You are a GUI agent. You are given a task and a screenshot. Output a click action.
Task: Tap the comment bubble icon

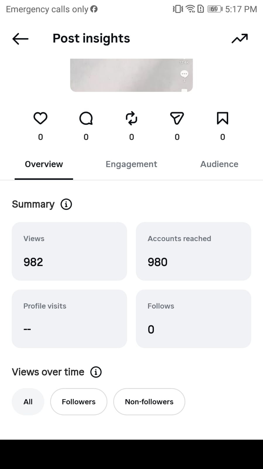(86, 118)
